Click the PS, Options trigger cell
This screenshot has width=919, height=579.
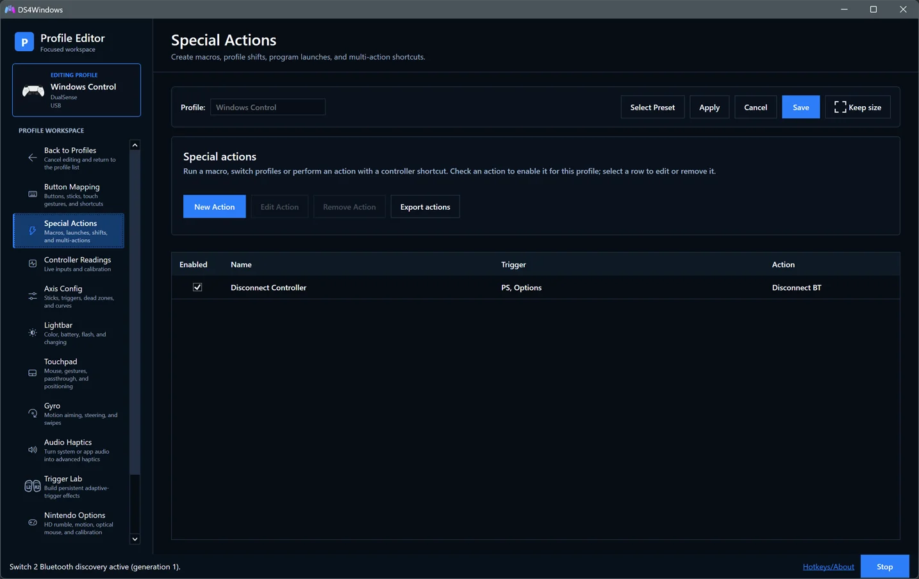coord(521,288)
